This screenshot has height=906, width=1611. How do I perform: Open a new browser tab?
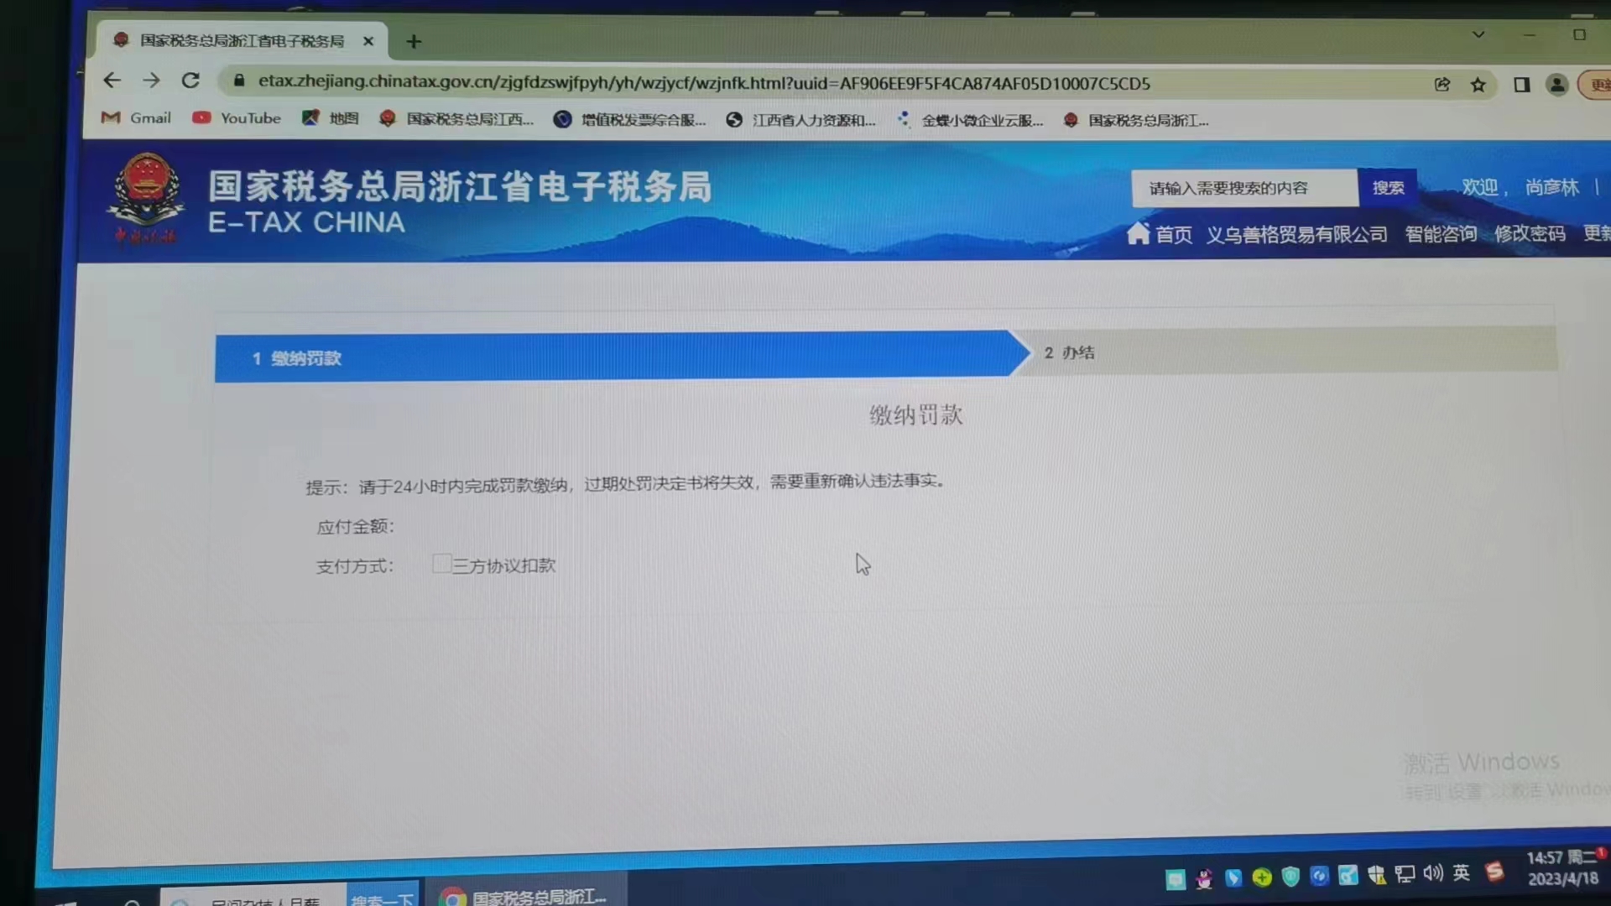414,41
